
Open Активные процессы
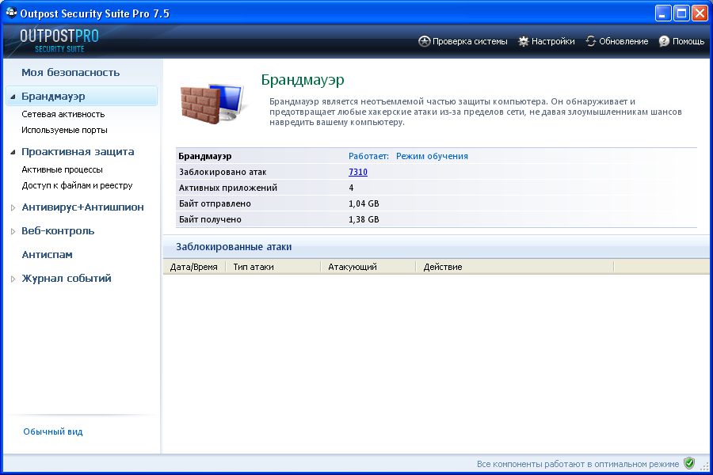(63, 169)
